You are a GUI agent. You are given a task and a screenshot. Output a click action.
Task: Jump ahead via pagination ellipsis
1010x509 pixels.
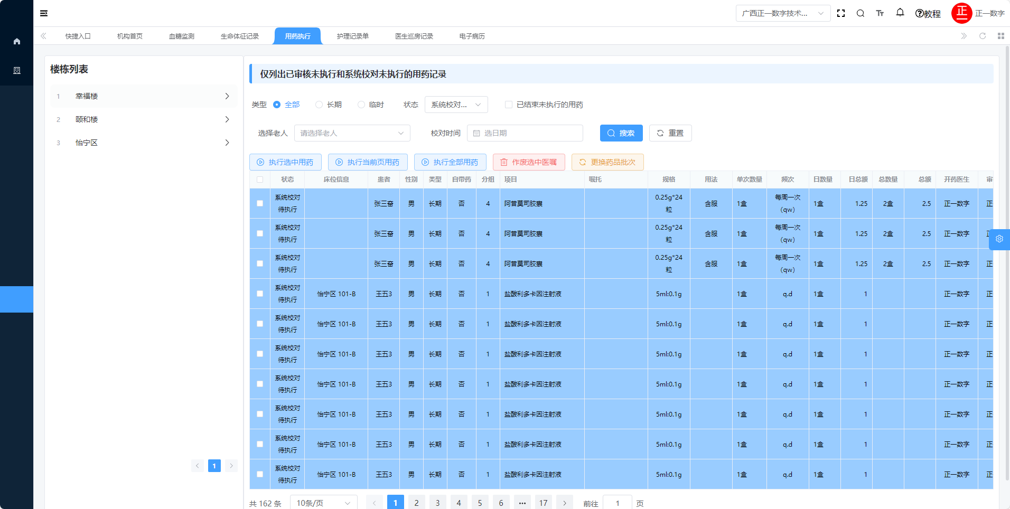[x=522, y=503]
